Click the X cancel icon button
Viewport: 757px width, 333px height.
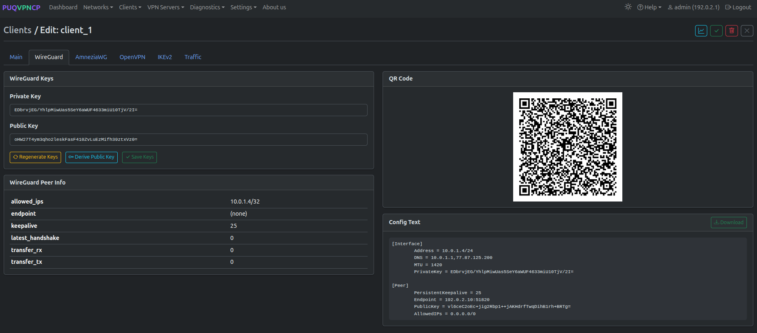point(747,31)
